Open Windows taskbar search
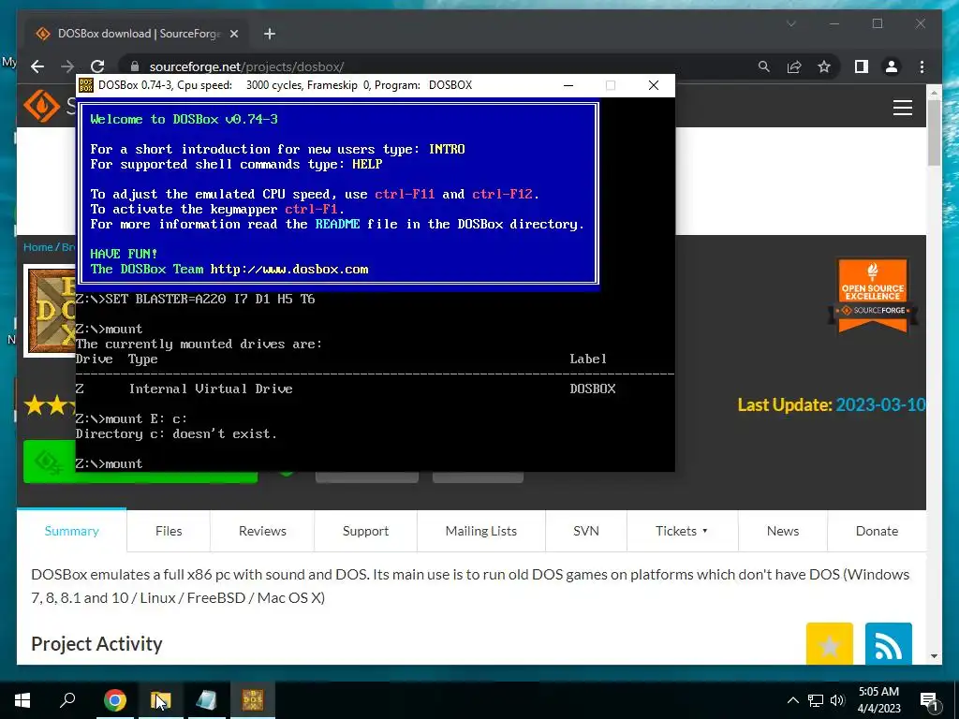Screen dimensions: 959x719 pyautogui.click(x=67, y=700)
